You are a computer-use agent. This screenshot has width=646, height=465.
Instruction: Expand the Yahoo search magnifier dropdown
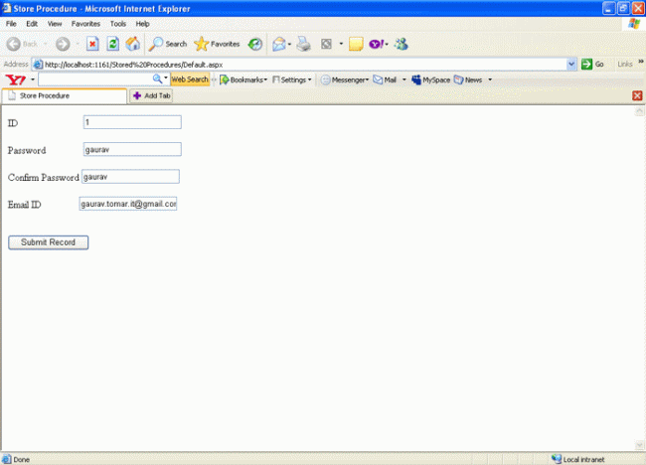166,77
